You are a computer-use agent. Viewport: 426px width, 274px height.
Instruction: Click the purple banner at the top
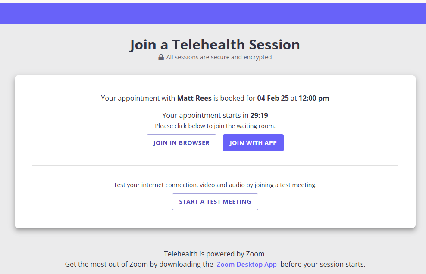point(213,13)
